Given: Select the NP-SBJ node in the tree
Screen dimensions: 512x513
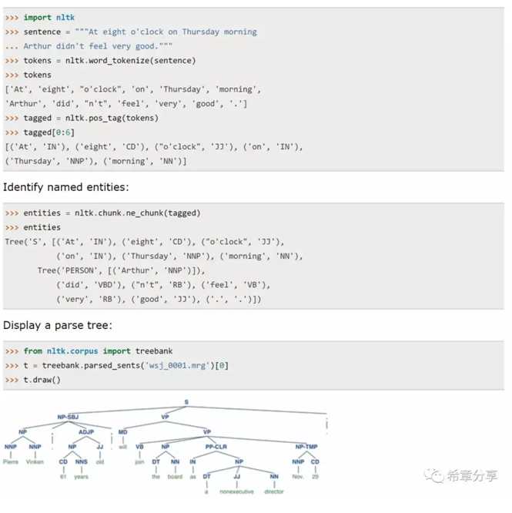Looking at the screenshot, I should [x=68, y=417].
